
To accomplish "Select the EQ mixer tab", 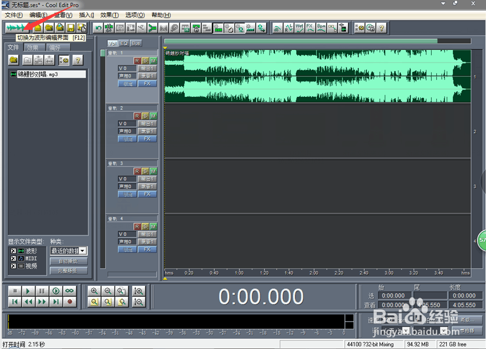I will pyautogui.click(x=123, y=43).
